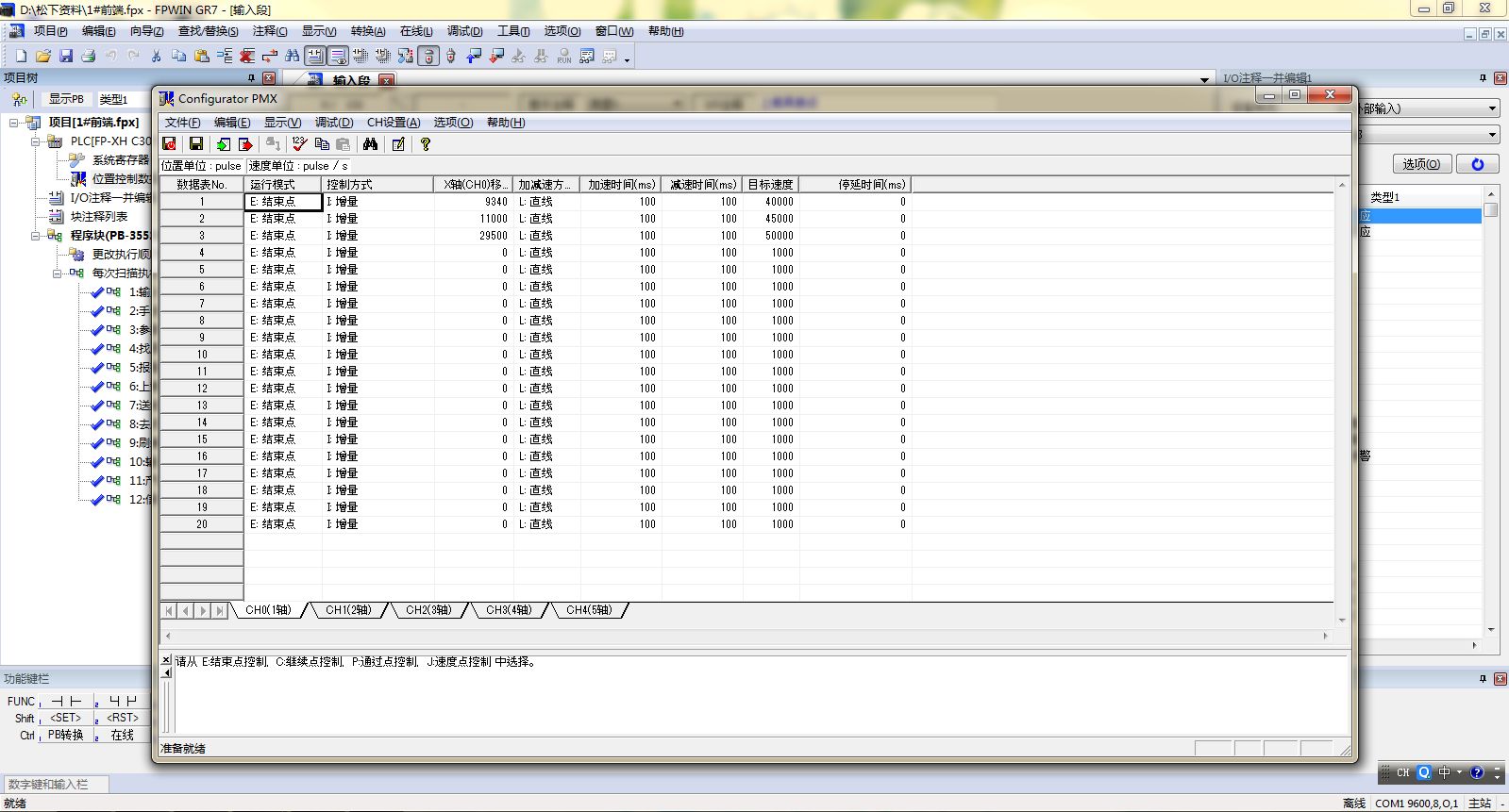Open 选项(O) menu in Configurator PMX

(453, 123)
